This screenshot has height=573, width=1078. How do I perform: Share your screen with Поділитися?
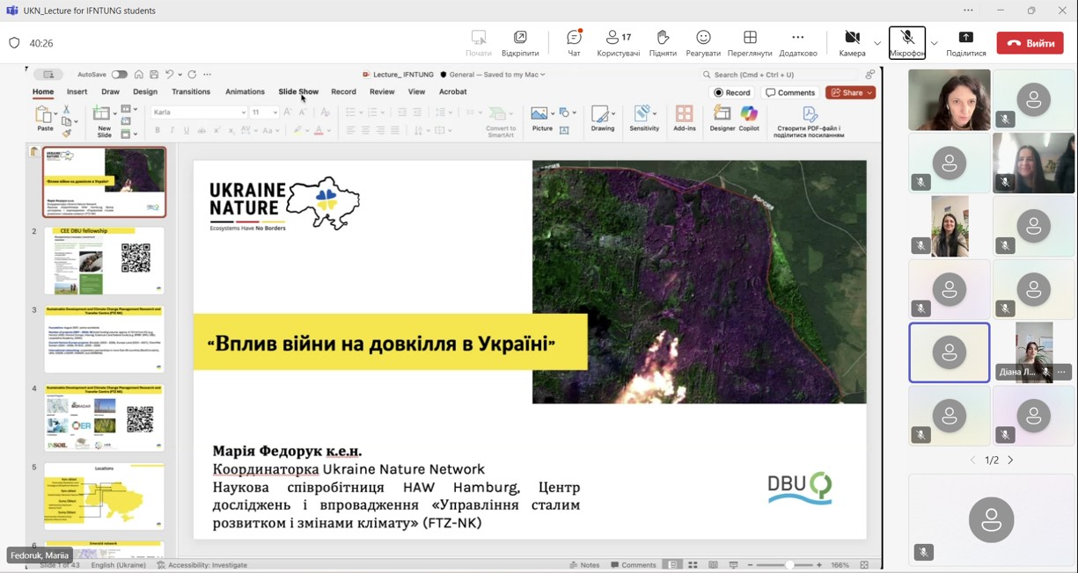[x=965, y=42]
